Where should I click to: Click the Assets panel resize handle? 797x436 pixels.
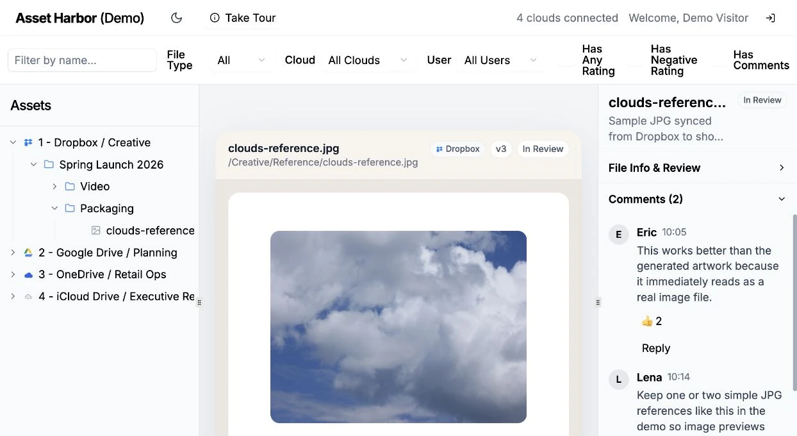point(199,302)
